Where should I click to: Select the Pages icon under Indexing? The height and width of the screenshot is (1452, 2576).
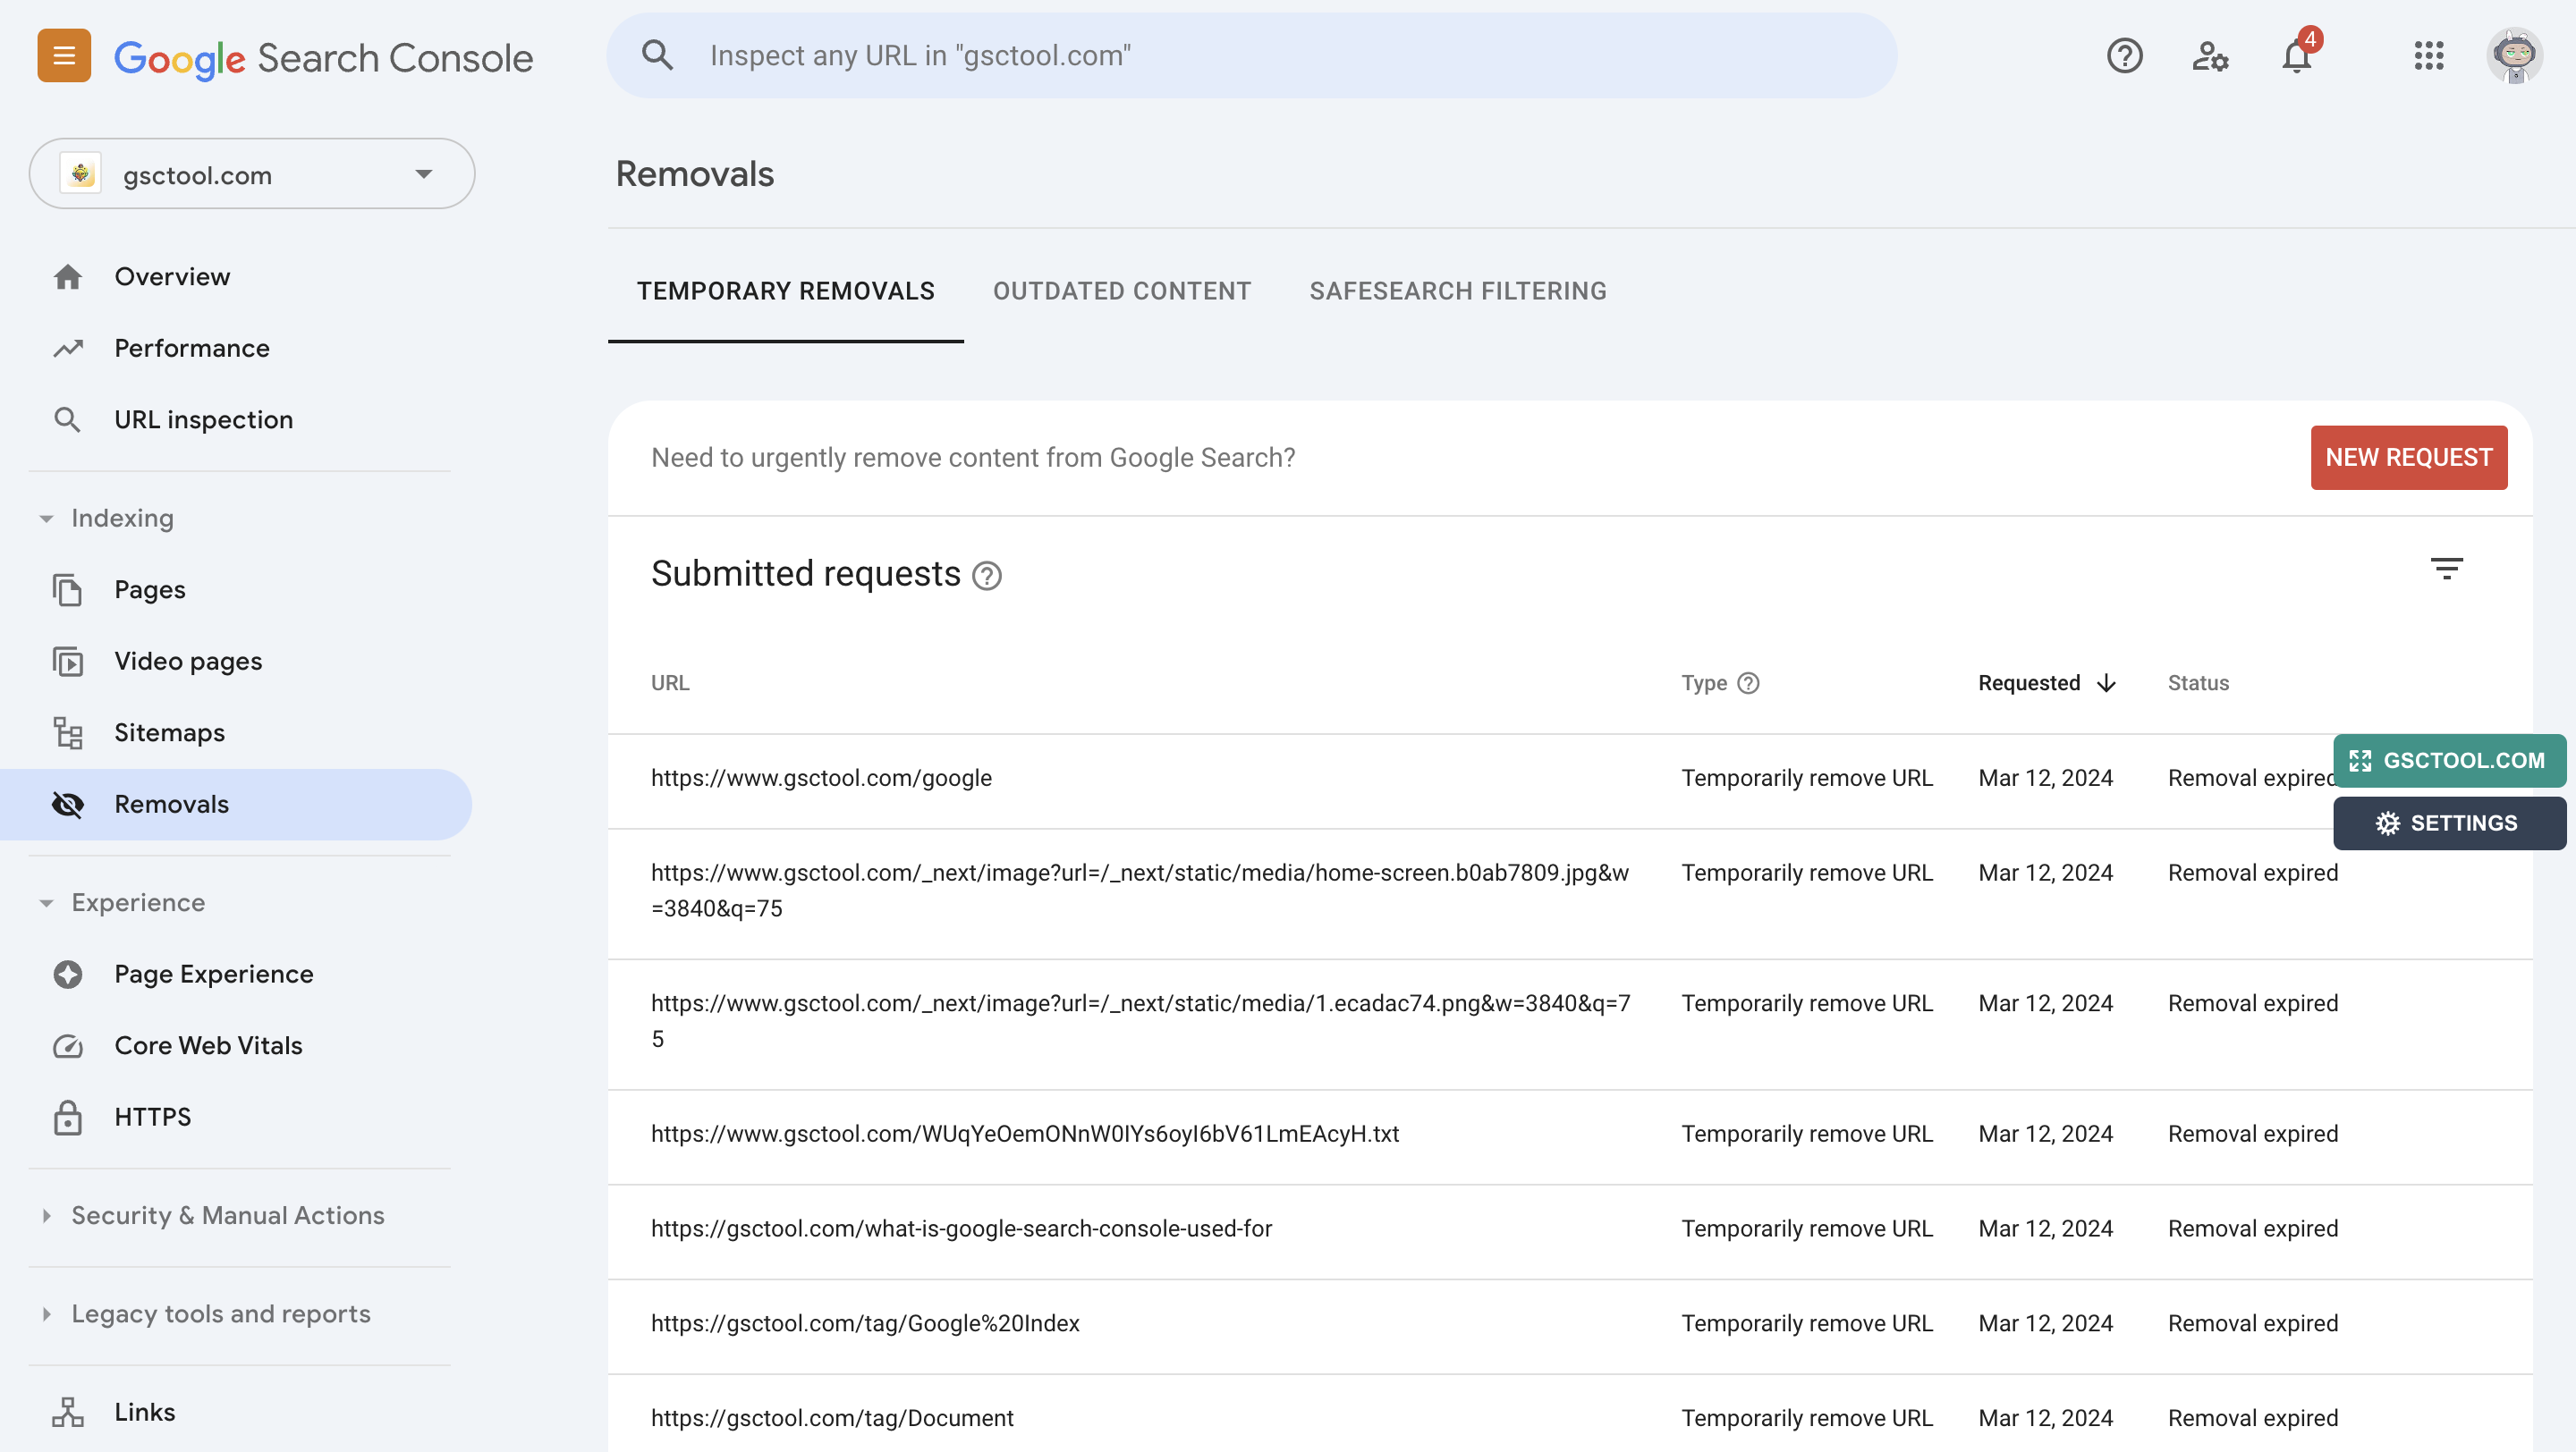67,589
